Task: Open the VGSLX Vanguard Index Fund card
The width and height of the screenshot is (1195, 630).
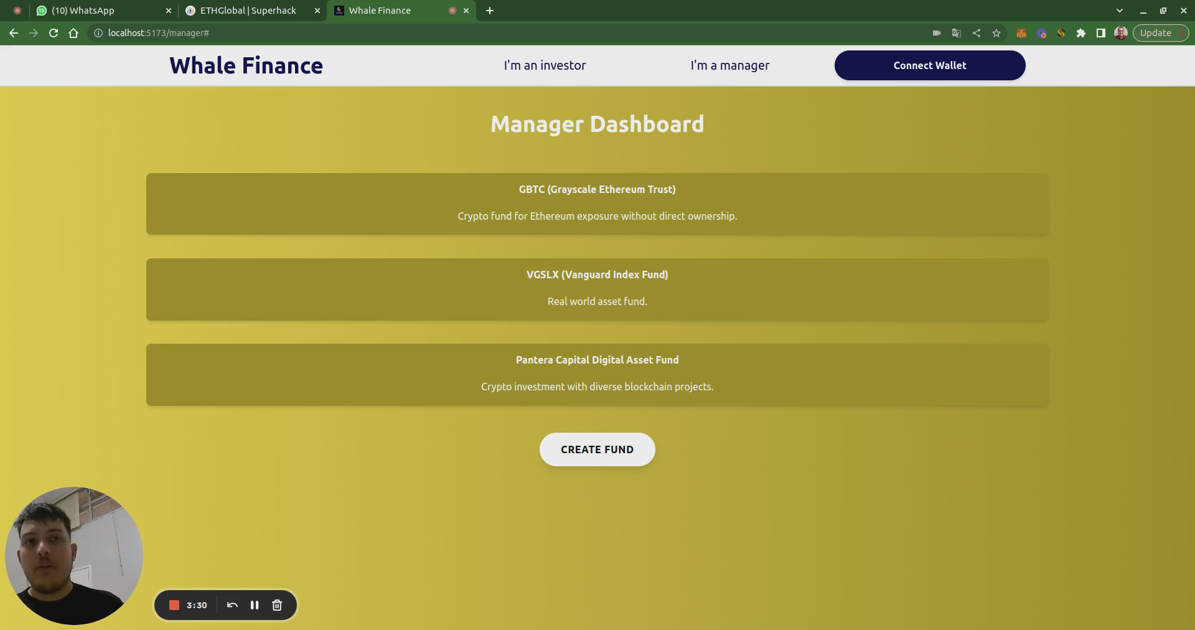Action: [x=597, y=289]
